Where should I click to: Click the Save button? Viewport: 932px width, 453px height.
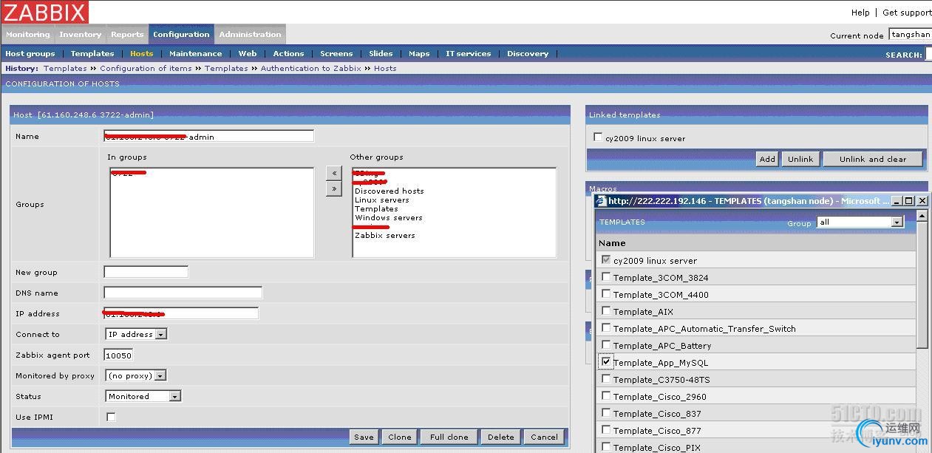point(364,437)
